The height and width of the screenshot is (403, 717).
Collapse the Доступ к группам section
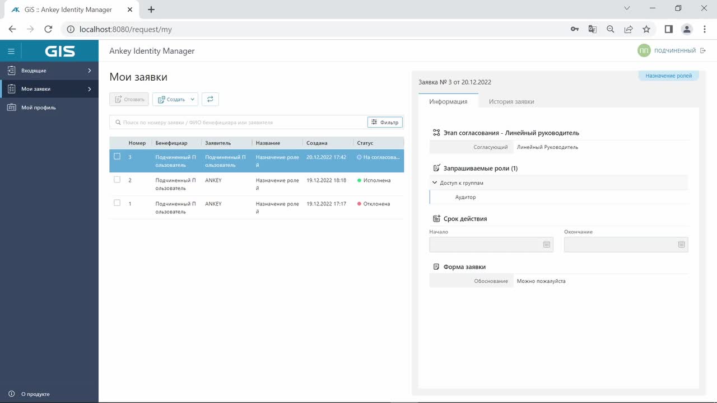coord(435,182)
